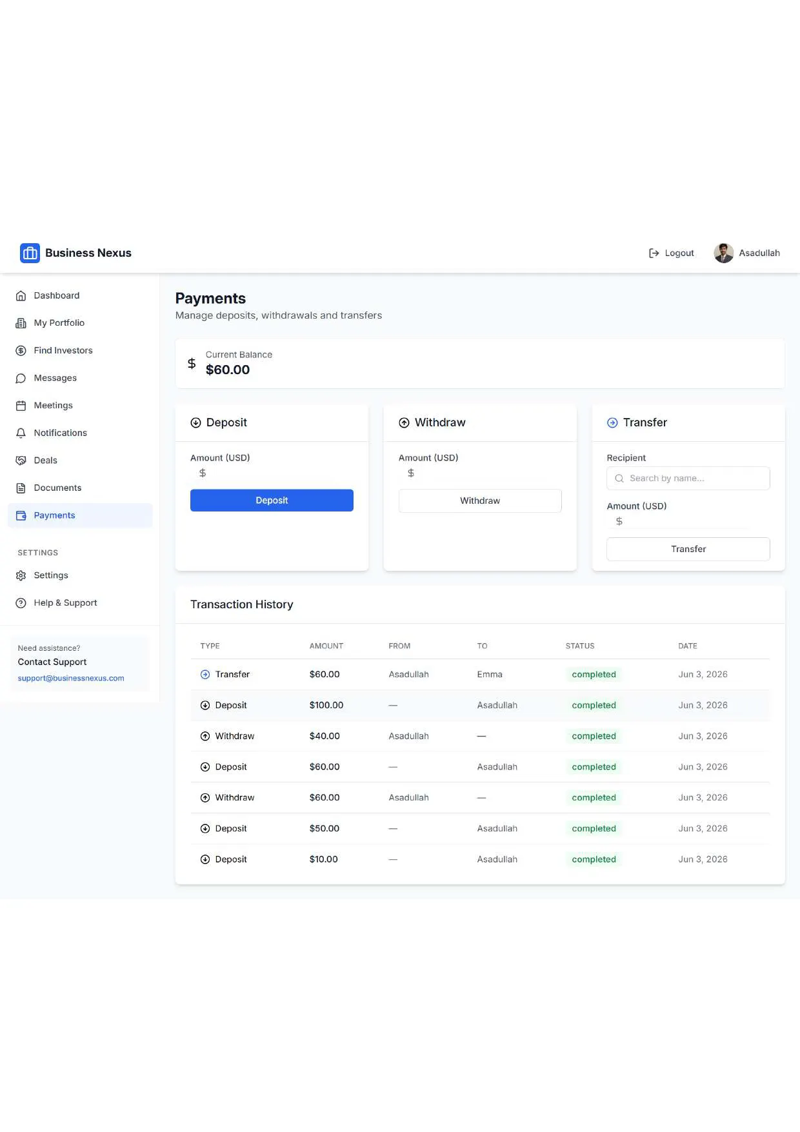Click the Find Investors dollar icon
This screenshot has width=800, height=1132.
(x=21, y=350)
